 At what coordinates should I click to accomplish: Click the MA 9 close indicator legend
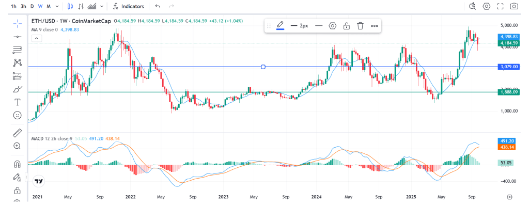(x=44, y=29)
